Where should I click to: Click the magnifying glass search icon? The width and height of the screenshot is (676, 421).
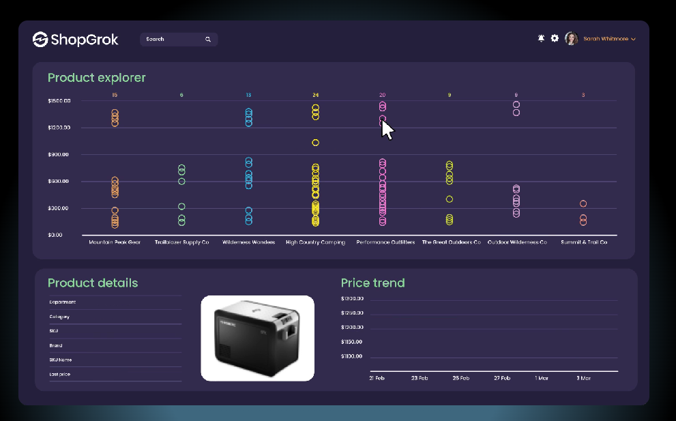tap(208, 40)
